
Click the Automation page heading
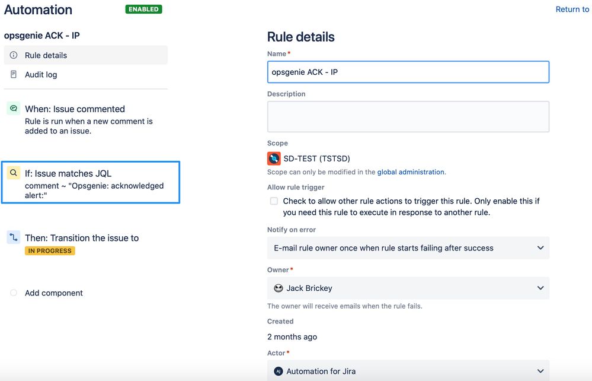38,9
